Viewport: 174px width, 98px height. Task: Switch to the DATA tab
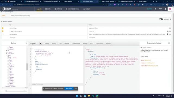[x=48, y=9]
